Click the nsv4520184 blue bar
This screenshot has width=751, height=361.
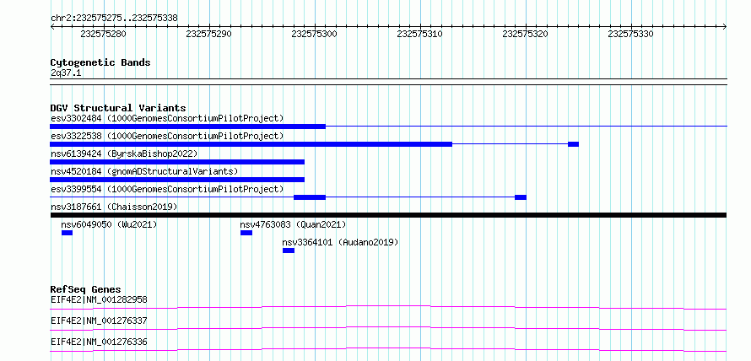click(x=177, y=180)
